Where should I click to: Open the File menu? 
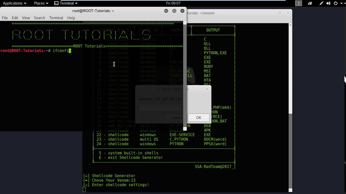5,18
